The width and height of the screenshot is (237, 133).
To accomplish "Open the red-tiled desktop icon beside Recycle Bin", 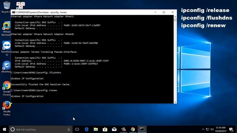I will point(20,6).
